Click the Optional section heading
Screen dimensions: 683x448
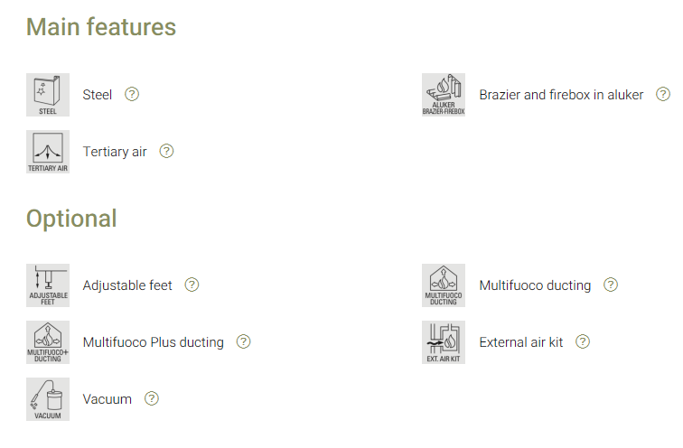pos(71,219)
